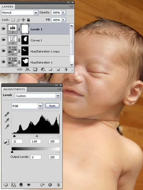The width and height of the screenshot is (143, 190).
Task: Hide the Levels 1 layer
Action: [3, 29]
